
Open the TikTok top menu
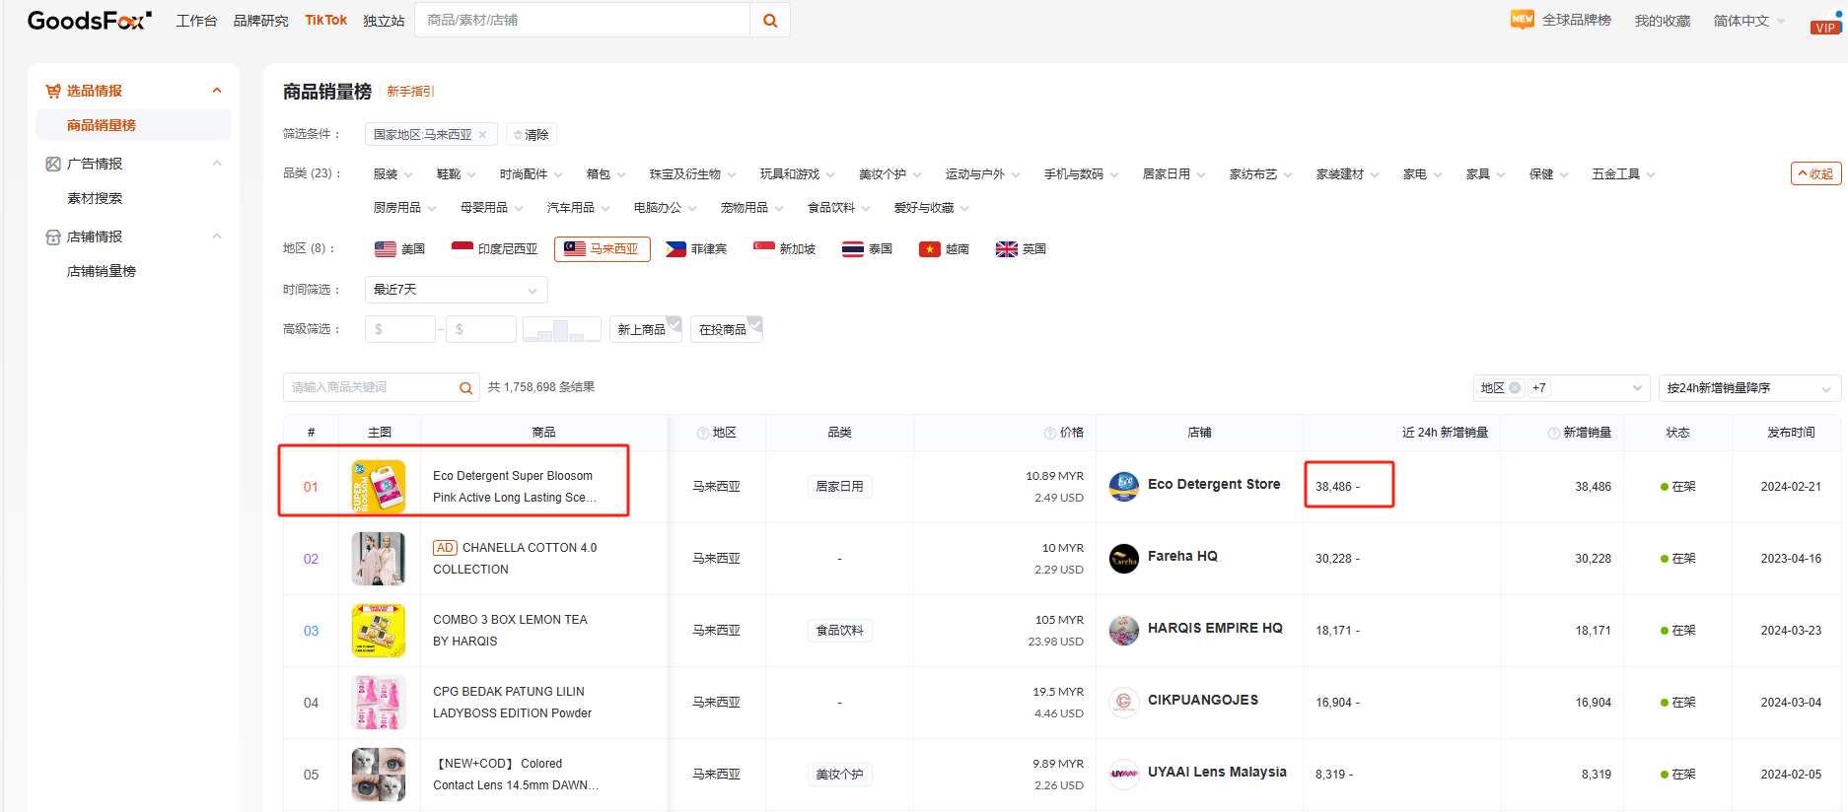click(x=325, y=20)
